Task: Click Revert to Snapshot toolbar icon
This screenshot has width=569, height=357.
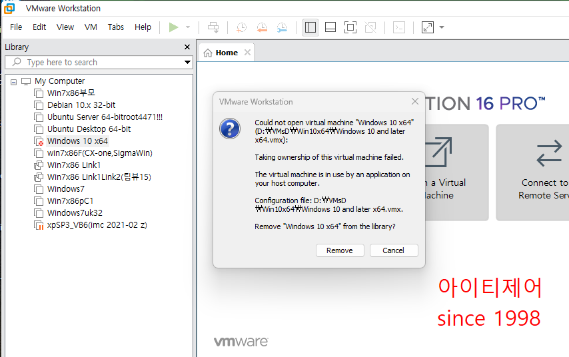Action: pos(262,27)
